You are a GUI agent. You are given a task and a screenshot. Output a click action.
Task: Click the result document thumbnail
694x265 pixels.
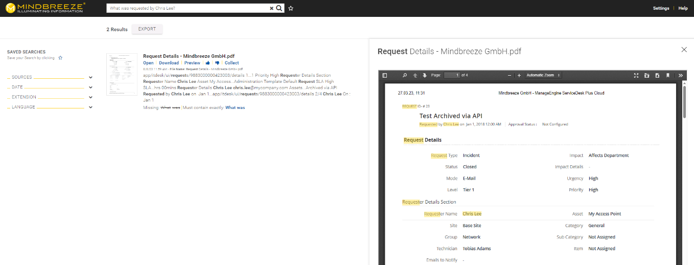122,74
